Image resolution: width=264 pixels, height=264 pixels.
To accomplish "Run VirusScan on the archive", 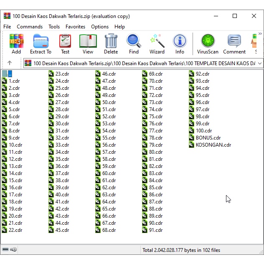I will (x=208, y=44).
